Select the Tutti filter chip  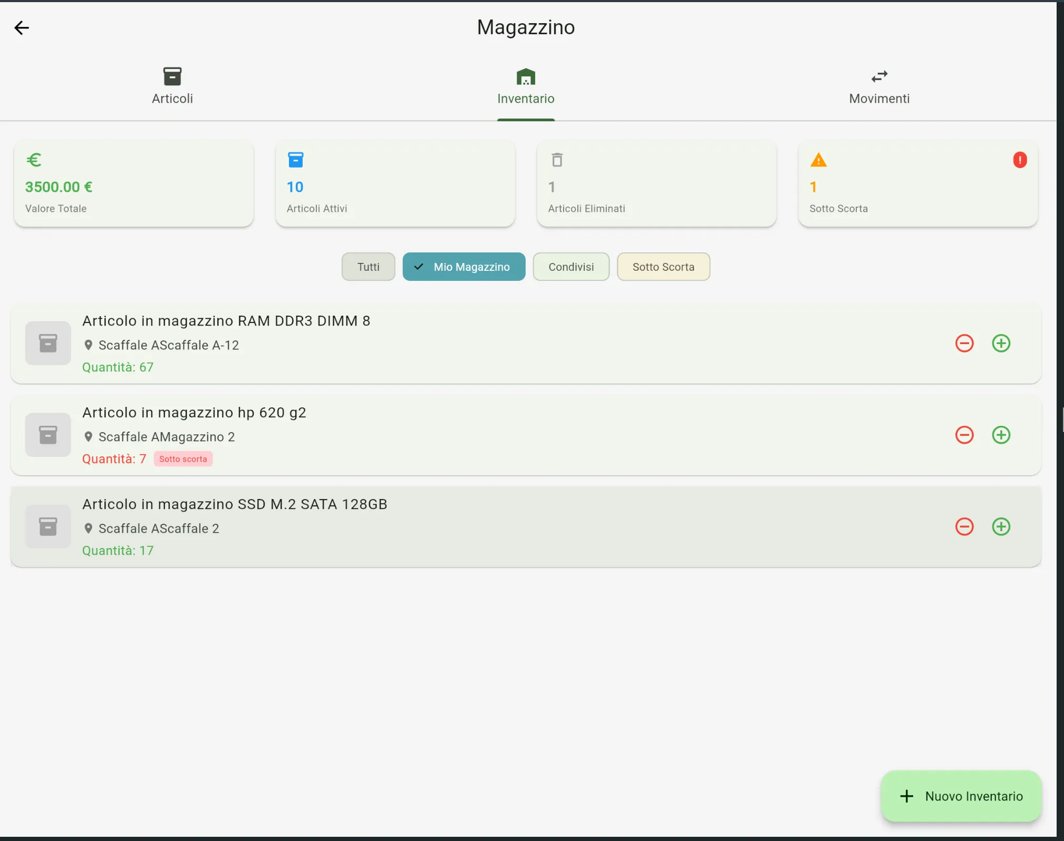pos(368,267)
